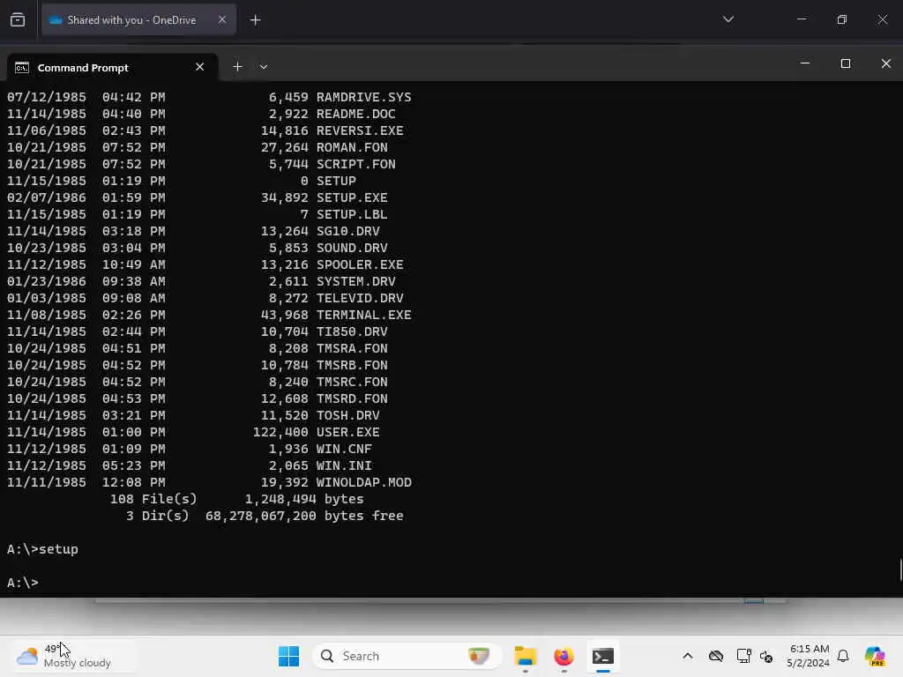Minimize the Command Prompt window
This screenshot has width=903, height=677.
tap(805, 63)
